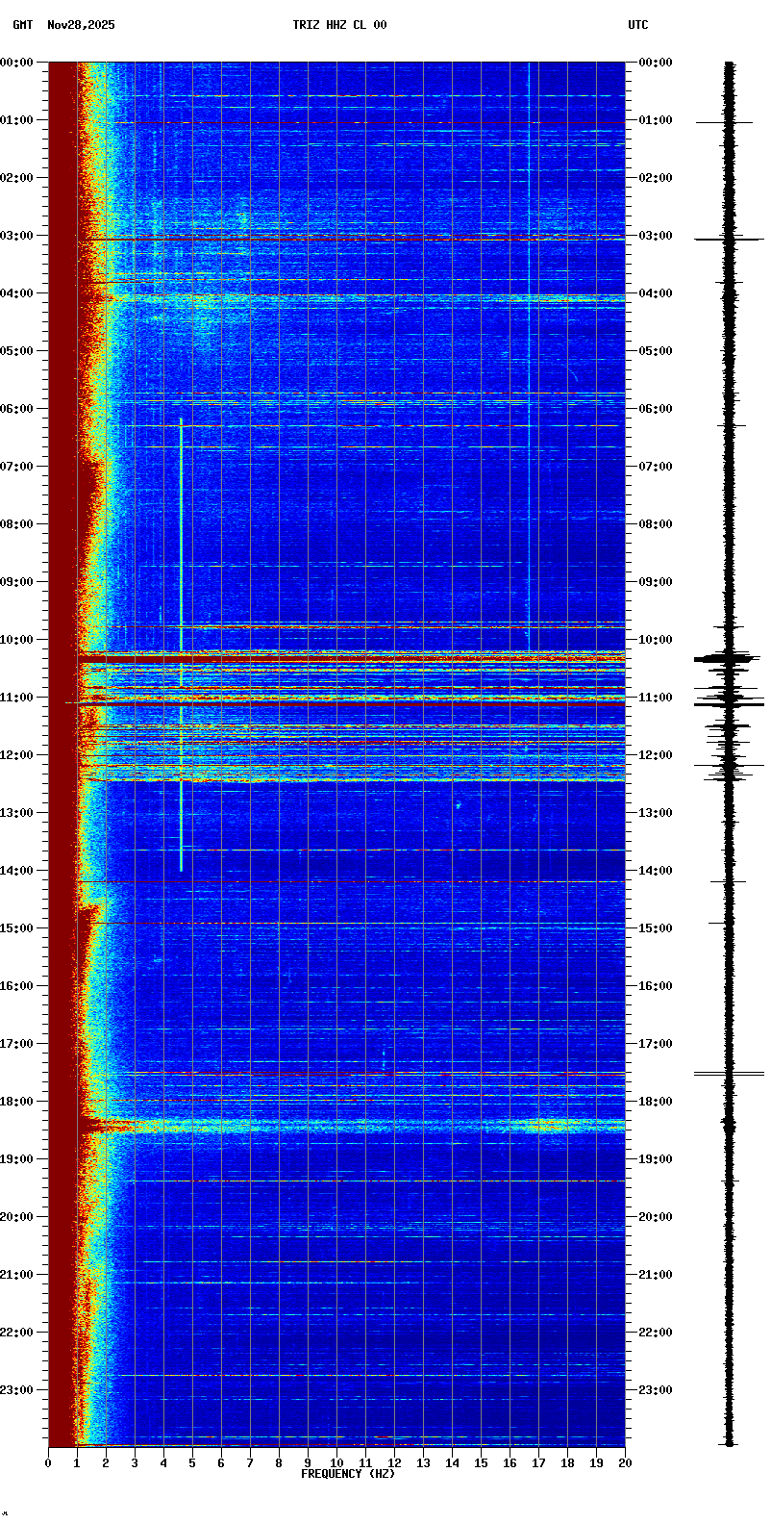Click the Nov28,2025 date text
This screenshot has width=771, height=1524.
click(81, 25)
